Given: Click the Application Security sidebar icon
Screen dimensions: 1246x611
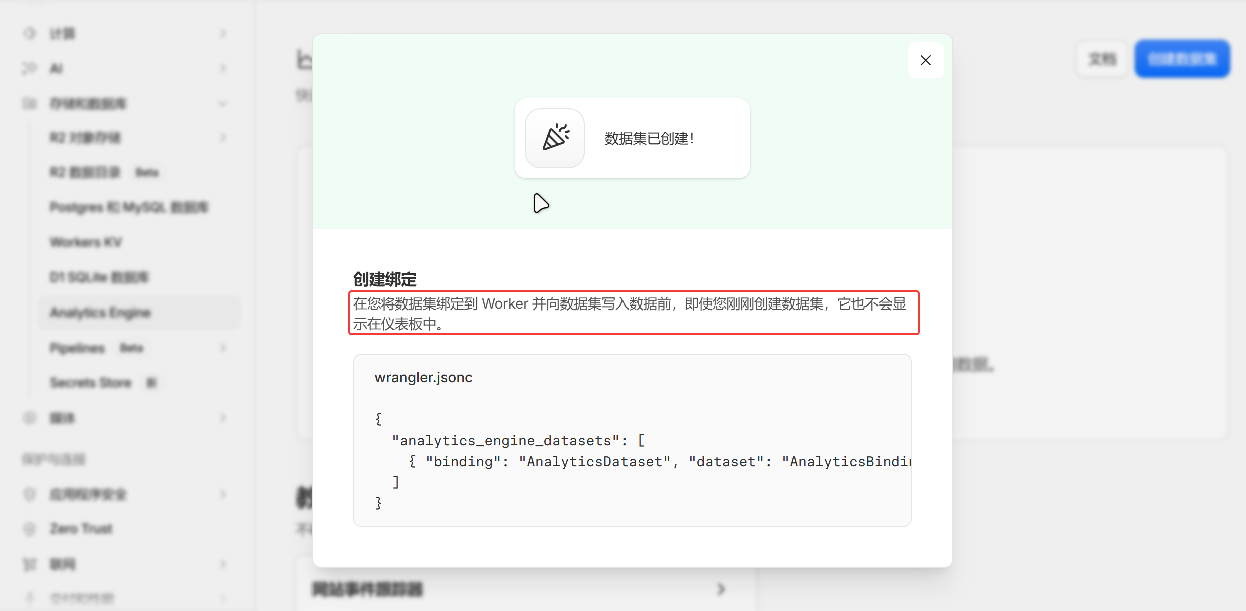Looking at the screenshot, I should (29, 494).
